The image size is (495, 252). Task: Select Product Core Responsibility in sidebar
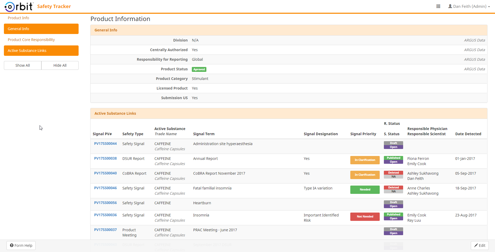(x=31, y=40)
